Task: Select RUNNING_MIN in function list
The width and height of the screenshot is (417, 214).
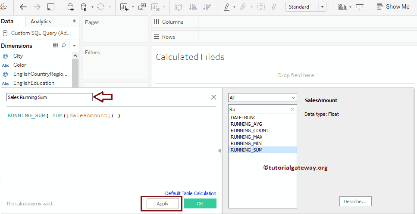Action: pyautogui.click(x=263, y=143)
